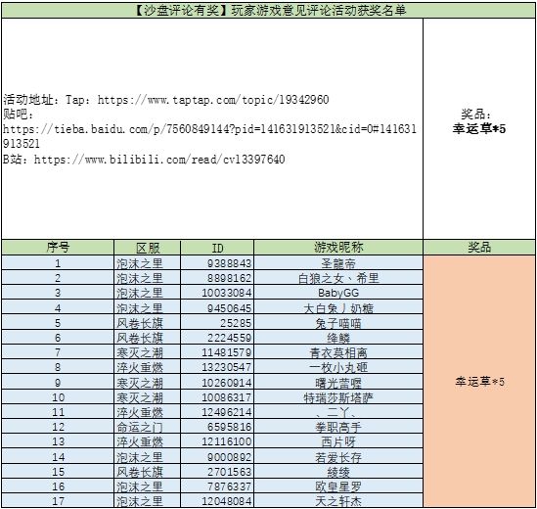Select nickname cell 圣龍帝
This screenshot has width=537, height=509.
click(x=338, y=263)
